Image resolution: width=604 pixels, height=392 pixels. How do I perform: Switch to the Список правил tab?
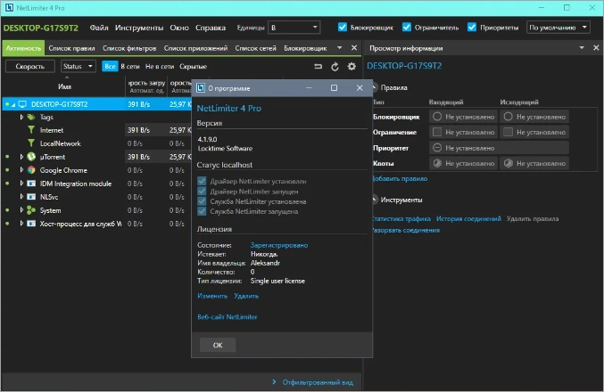pos(71,48)
